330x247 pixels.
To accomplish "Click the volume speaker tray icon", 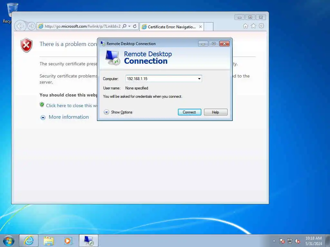I will tap(297, 241).
